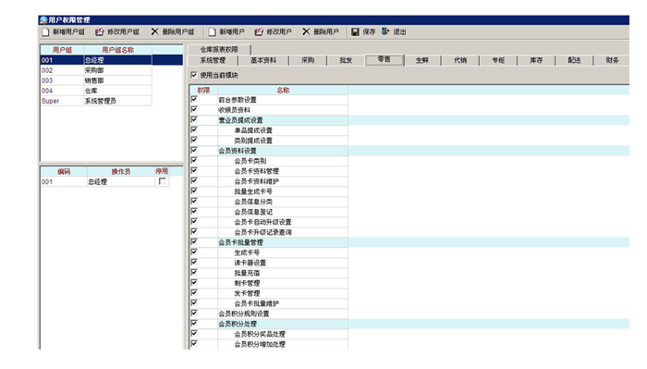This screenshot has width=647, height=369.
Task: Select the 单品提成设置 row name
Action: click(253, 130)
